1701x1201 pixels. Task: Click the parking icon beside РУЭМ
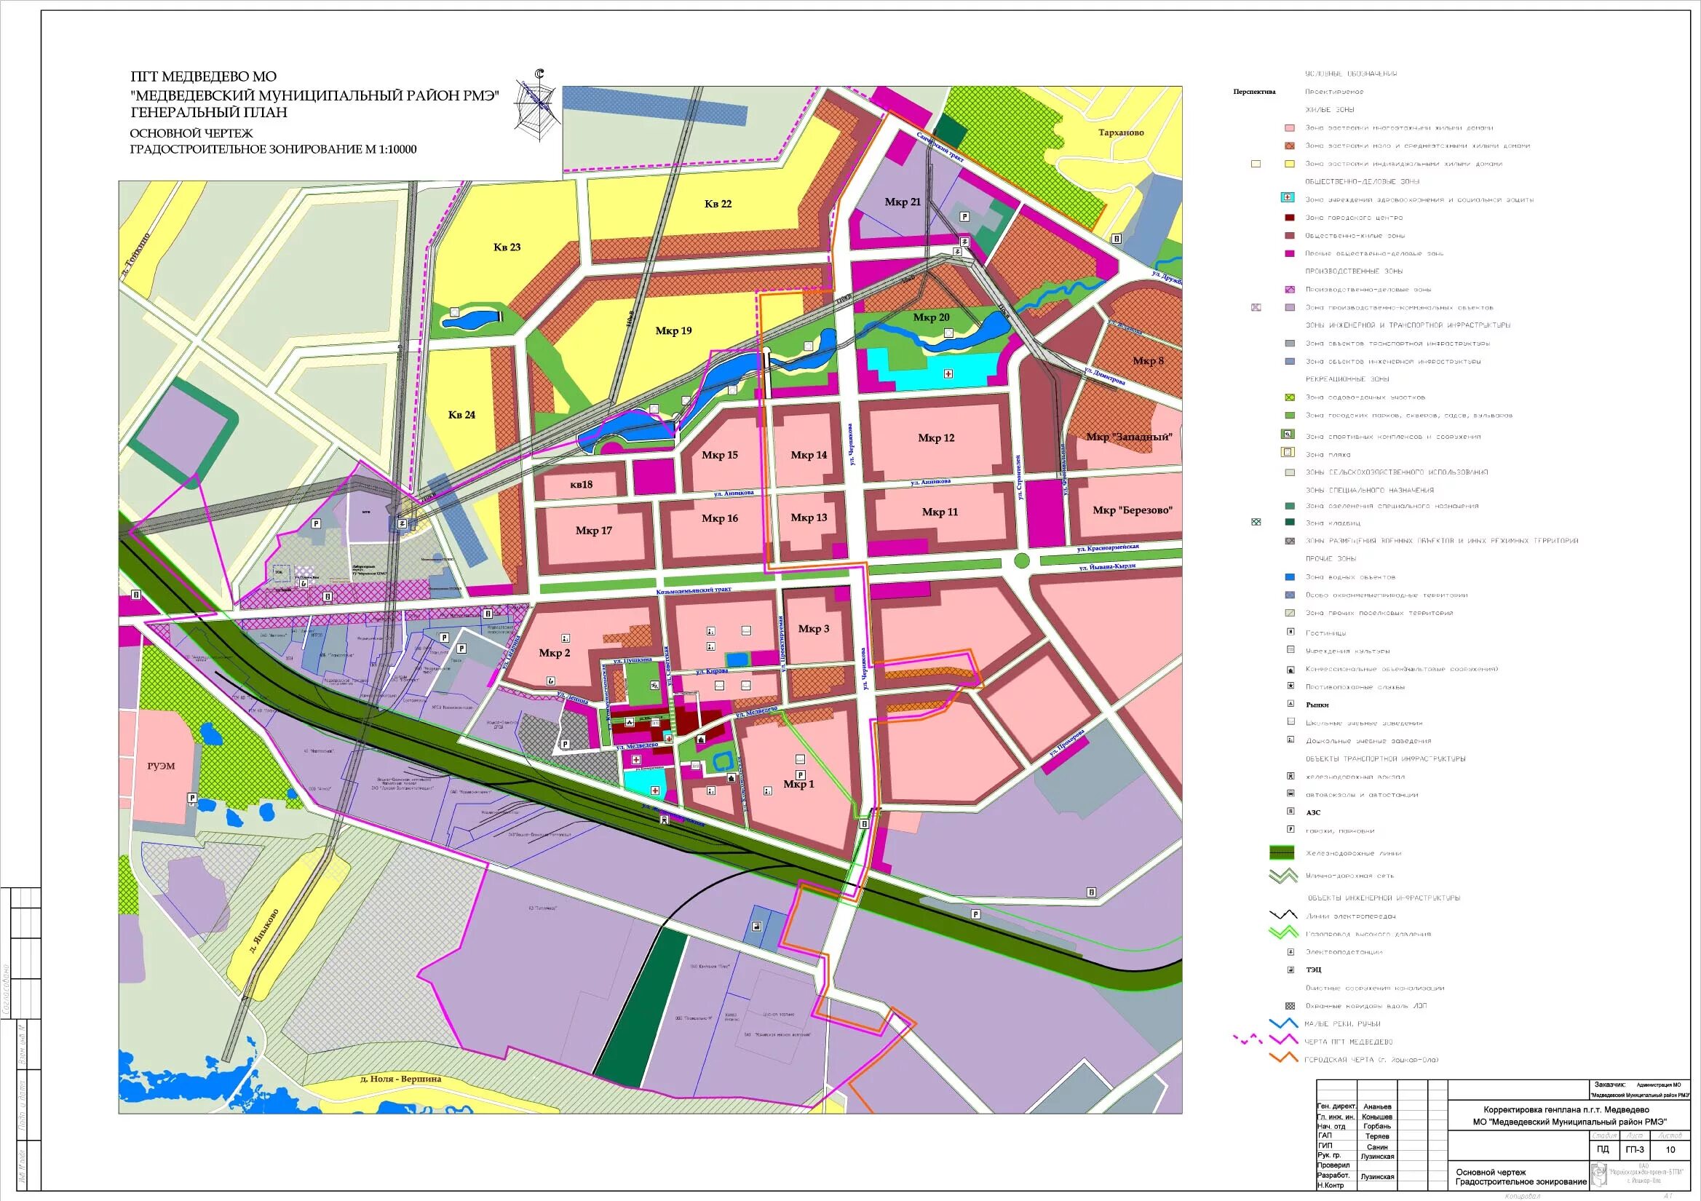point(192,798)
